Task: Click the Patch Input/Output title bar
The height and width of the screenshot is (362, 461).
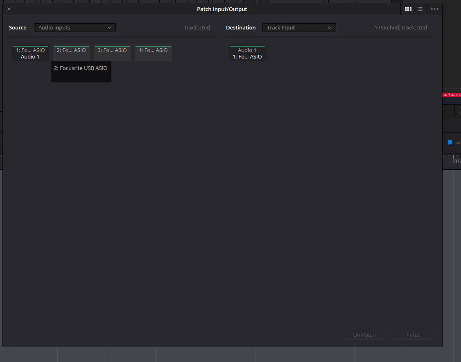Action: [222, 9]
